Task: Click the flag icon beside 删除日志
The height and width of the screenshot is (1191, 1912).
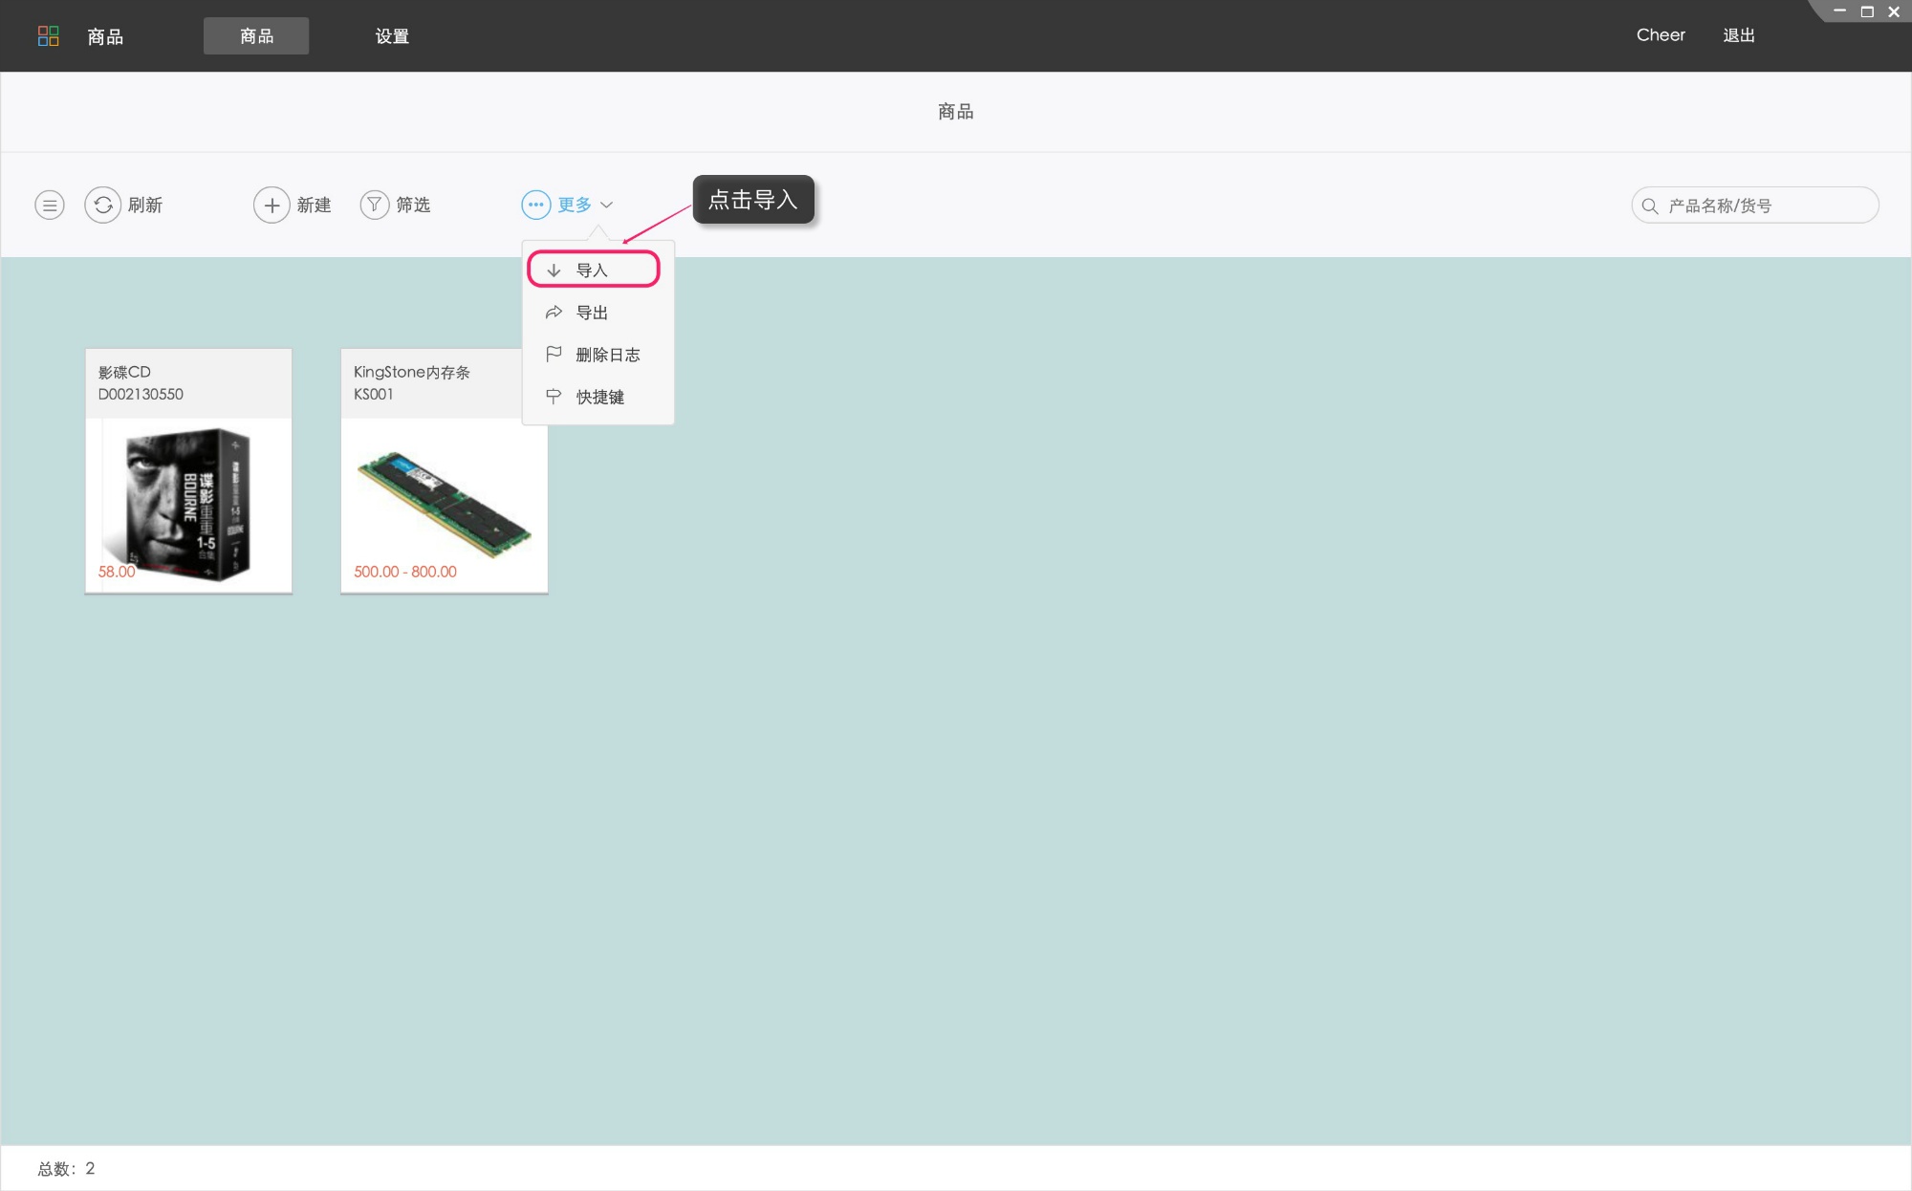Action: pos(554,355)
